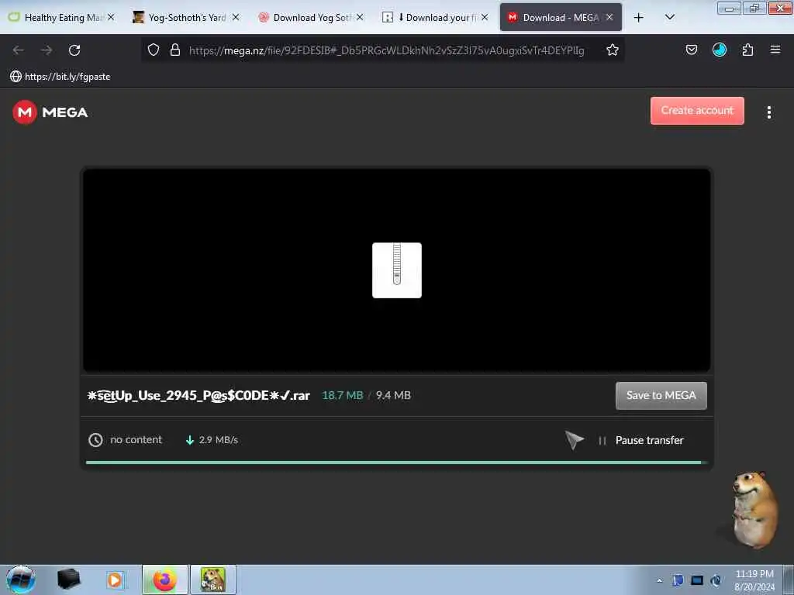
Task: Click the download progress bar
Action: (396, 462)
